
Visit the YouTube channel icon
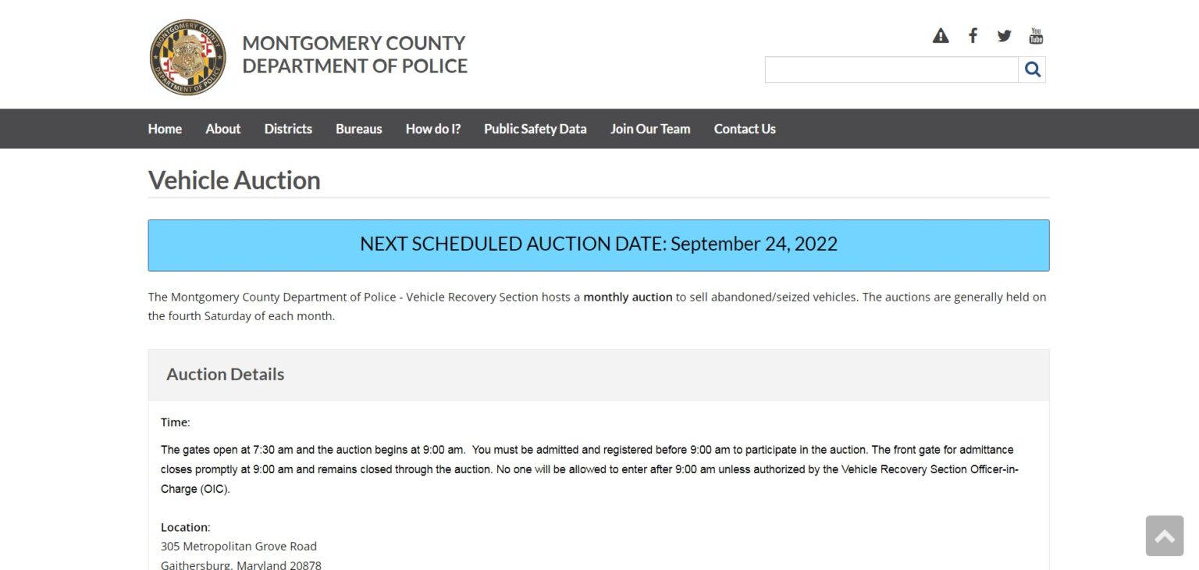(x=1036, y=36)
